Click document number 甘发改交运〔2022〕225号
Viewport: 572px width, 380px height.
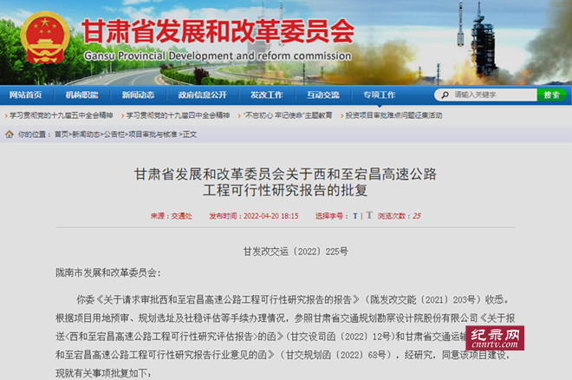click(296, 252)
